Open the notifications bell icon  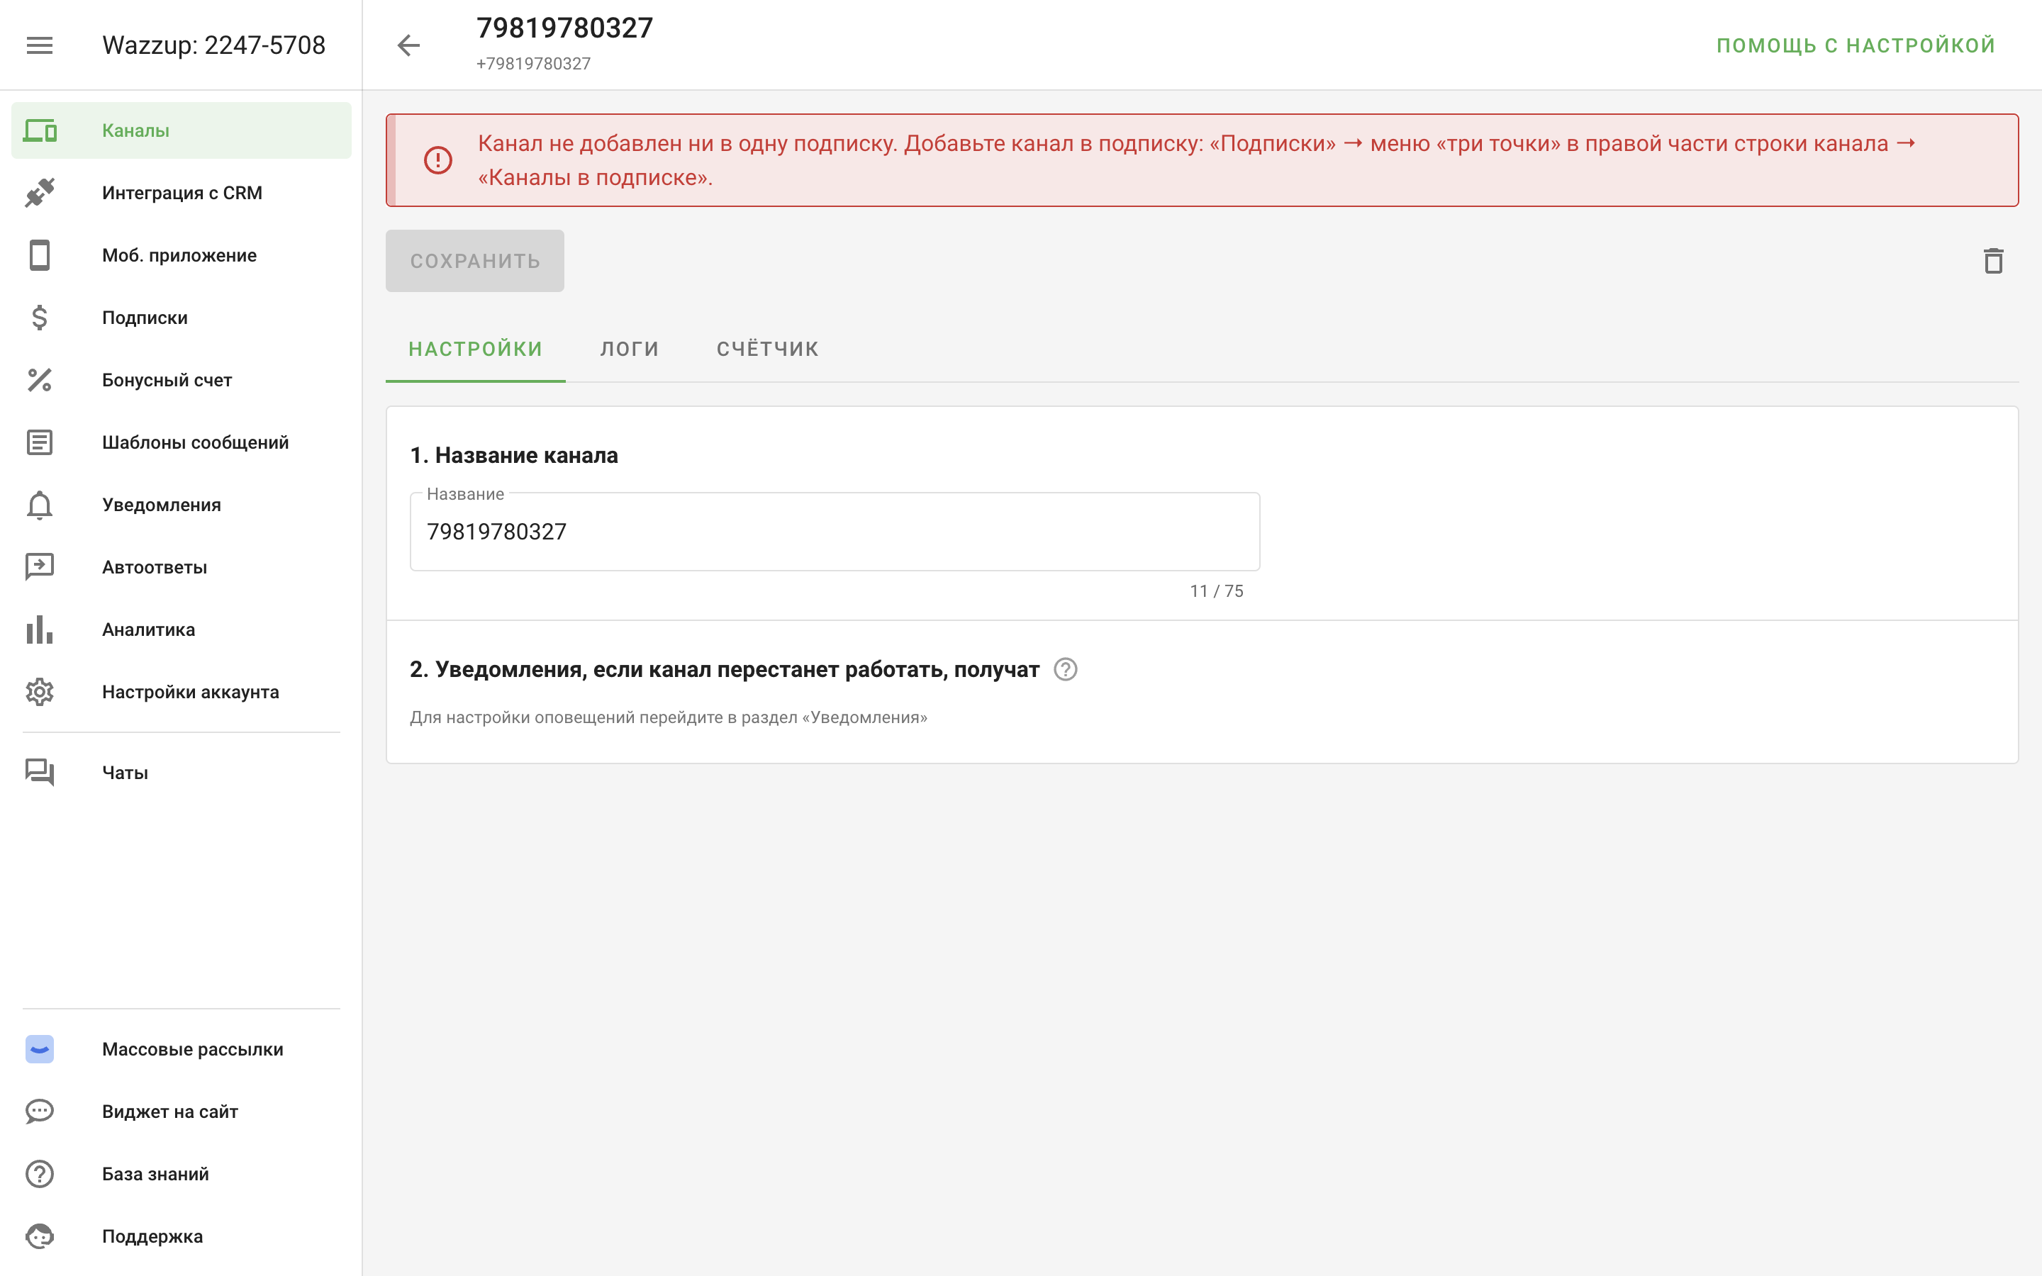40,505
